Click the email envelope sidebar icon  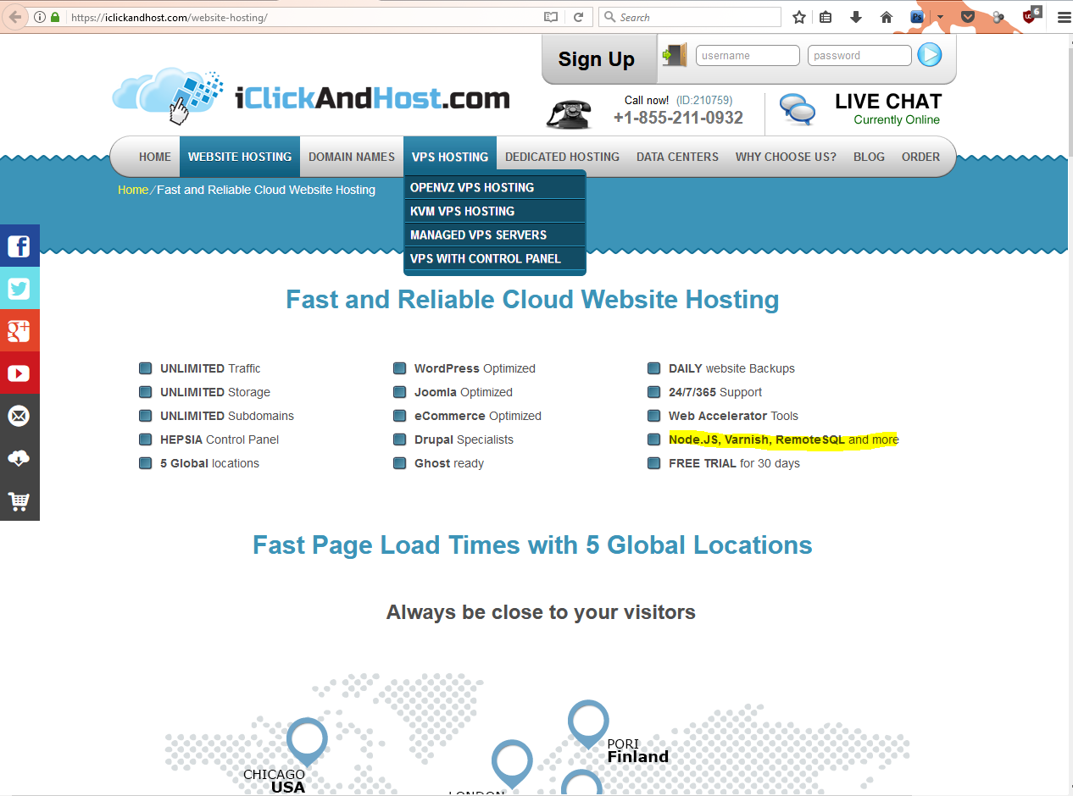tap(19, 415)
